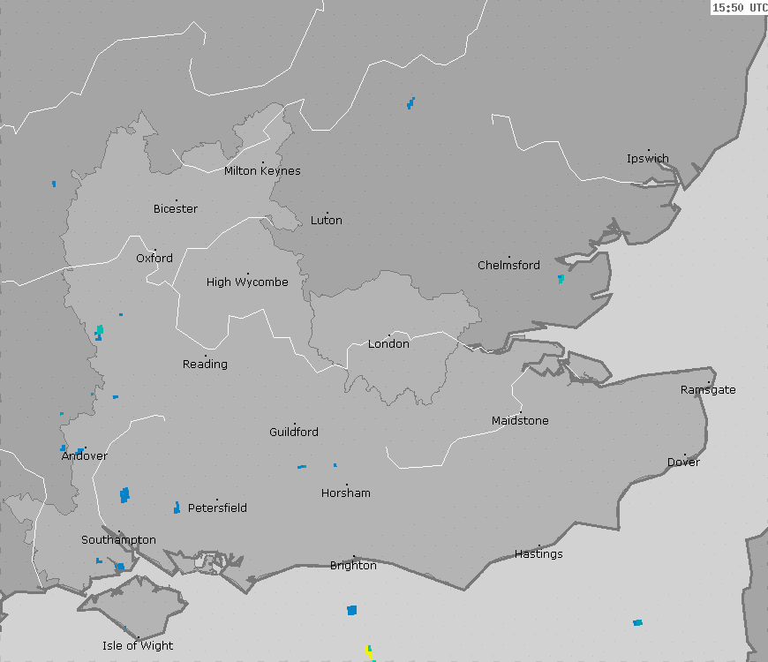The width and height of the screenshot is (768, 662).
Task: Select the Oxford city marker label
Action: click(154, 259)
